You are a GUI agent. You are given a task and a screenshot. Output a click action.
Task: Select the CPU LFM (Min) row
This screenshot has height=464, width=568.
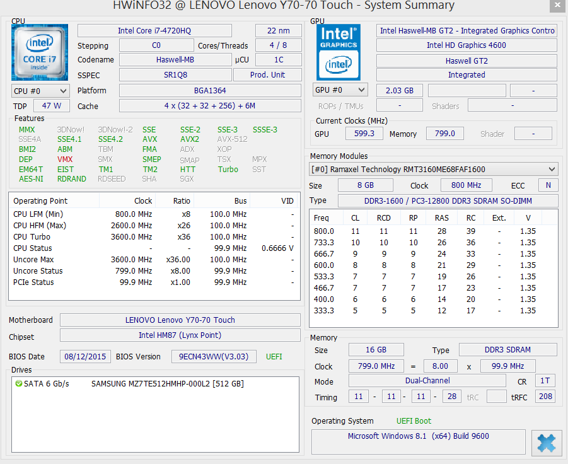click(154, 214)
